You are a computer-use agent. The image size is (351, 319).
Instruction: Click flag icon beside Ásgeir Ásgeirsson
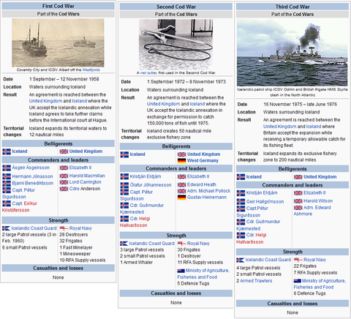coord(7,168)
